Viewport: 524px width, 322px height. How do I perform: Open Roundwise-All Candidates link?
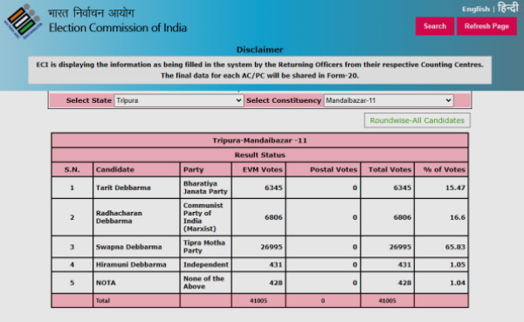pyautogui.click(x=417, y=120)
